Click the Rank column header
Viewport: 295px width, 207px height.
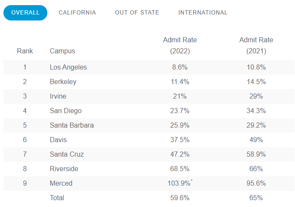point(25,51)
